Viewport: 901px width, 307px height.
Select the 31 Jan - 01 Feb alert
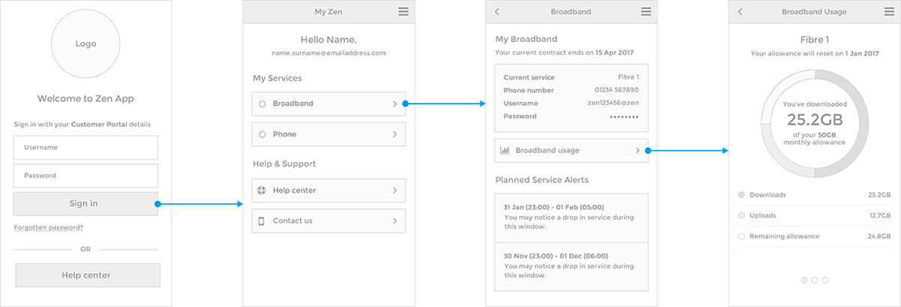point(571,217)
